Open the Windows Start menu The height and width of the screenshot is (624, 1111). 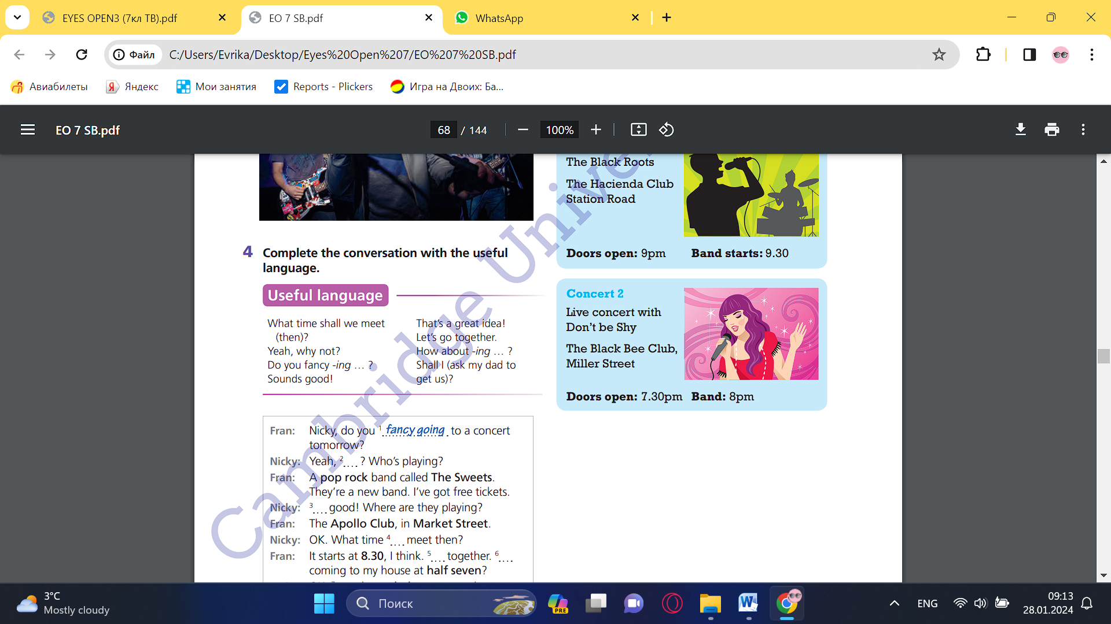pos(324,604)
